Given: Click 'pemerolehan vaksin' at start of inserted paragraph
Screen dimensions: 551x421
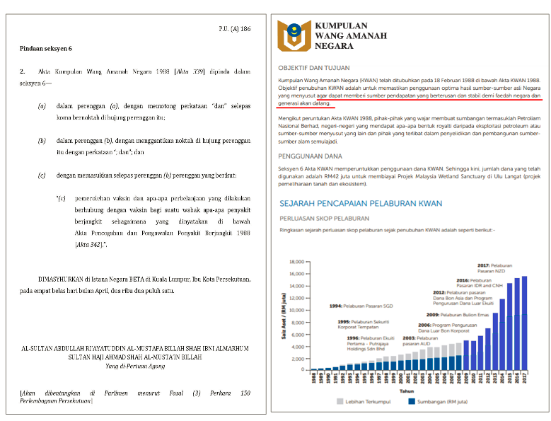Looking at the screenshot, I should click(x=102, y=199).
